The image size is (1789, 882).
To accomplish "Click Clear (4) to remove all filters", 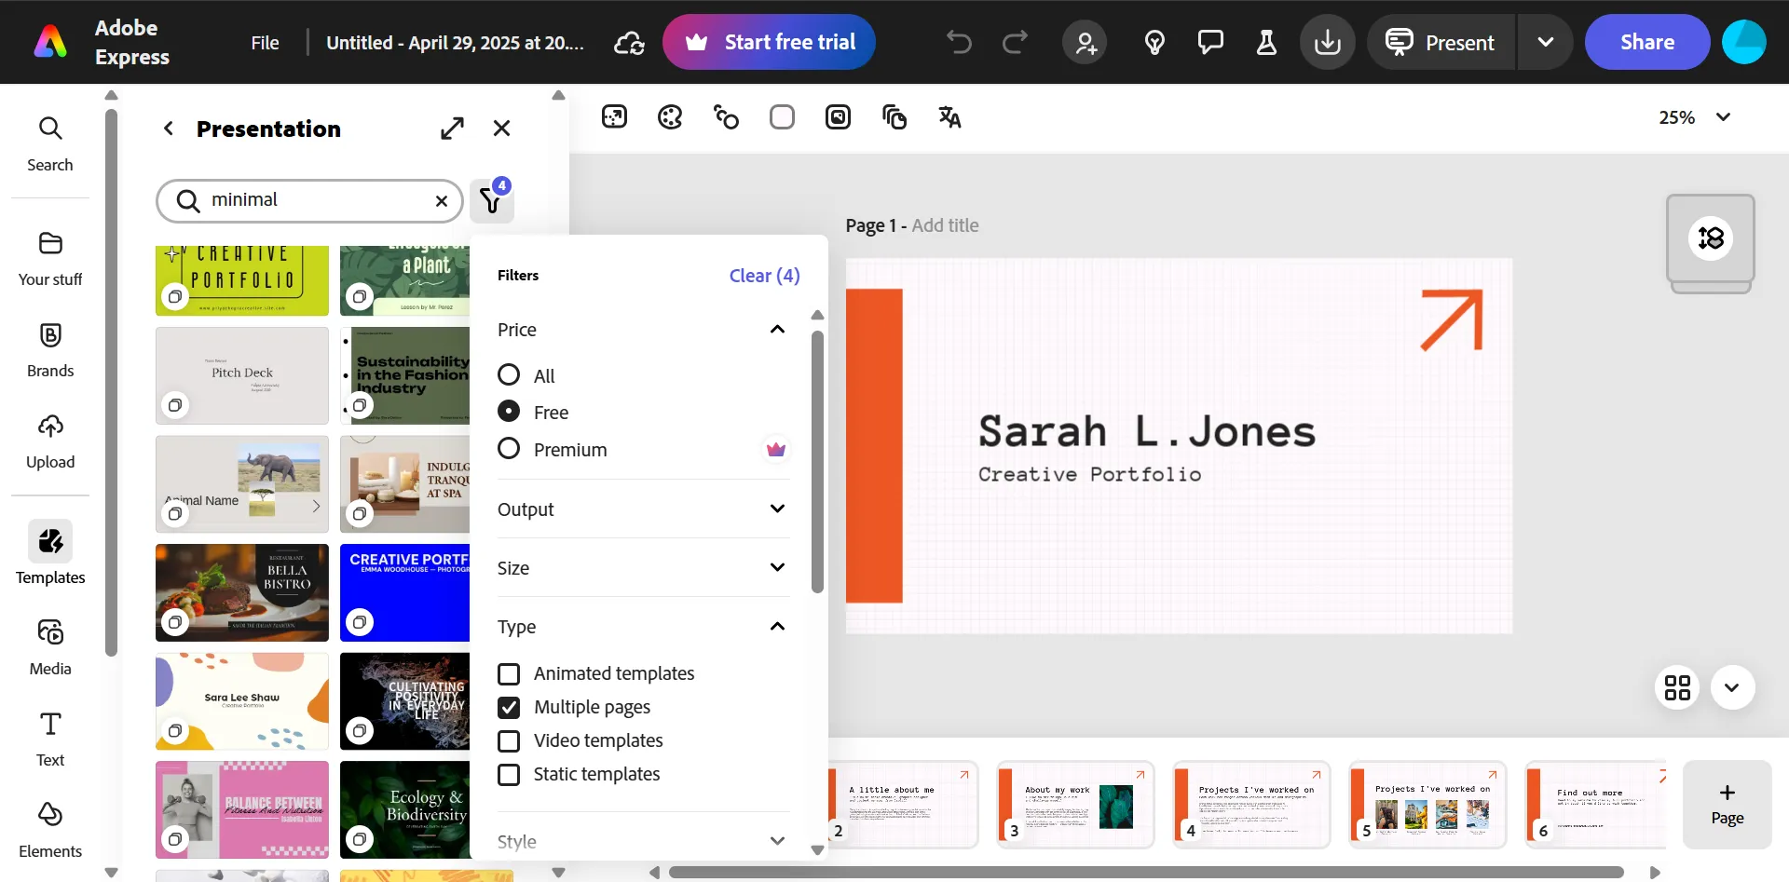I will click(763, 275).
